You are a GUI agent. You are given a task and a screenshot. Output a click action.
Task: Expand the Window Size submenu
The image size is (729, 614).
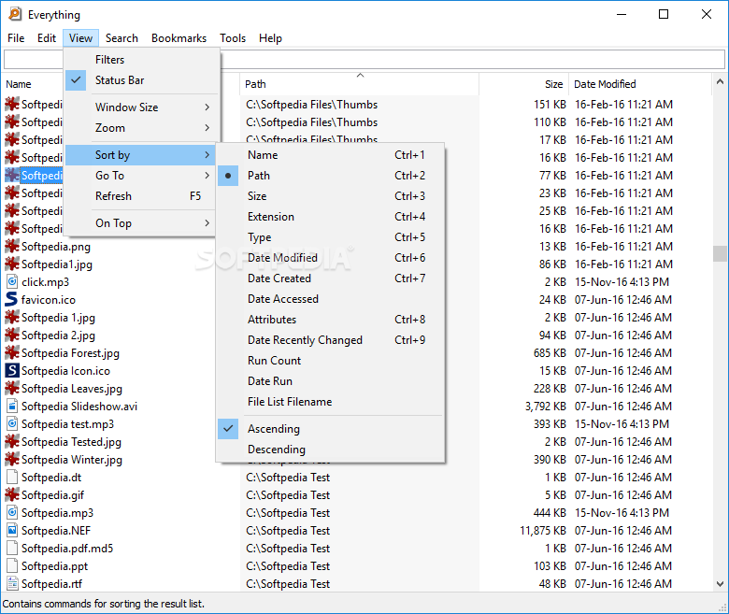click(141, 107)
